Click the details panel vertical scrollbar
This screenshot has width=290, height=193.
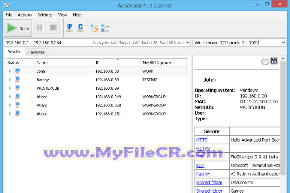click(283, 118)
